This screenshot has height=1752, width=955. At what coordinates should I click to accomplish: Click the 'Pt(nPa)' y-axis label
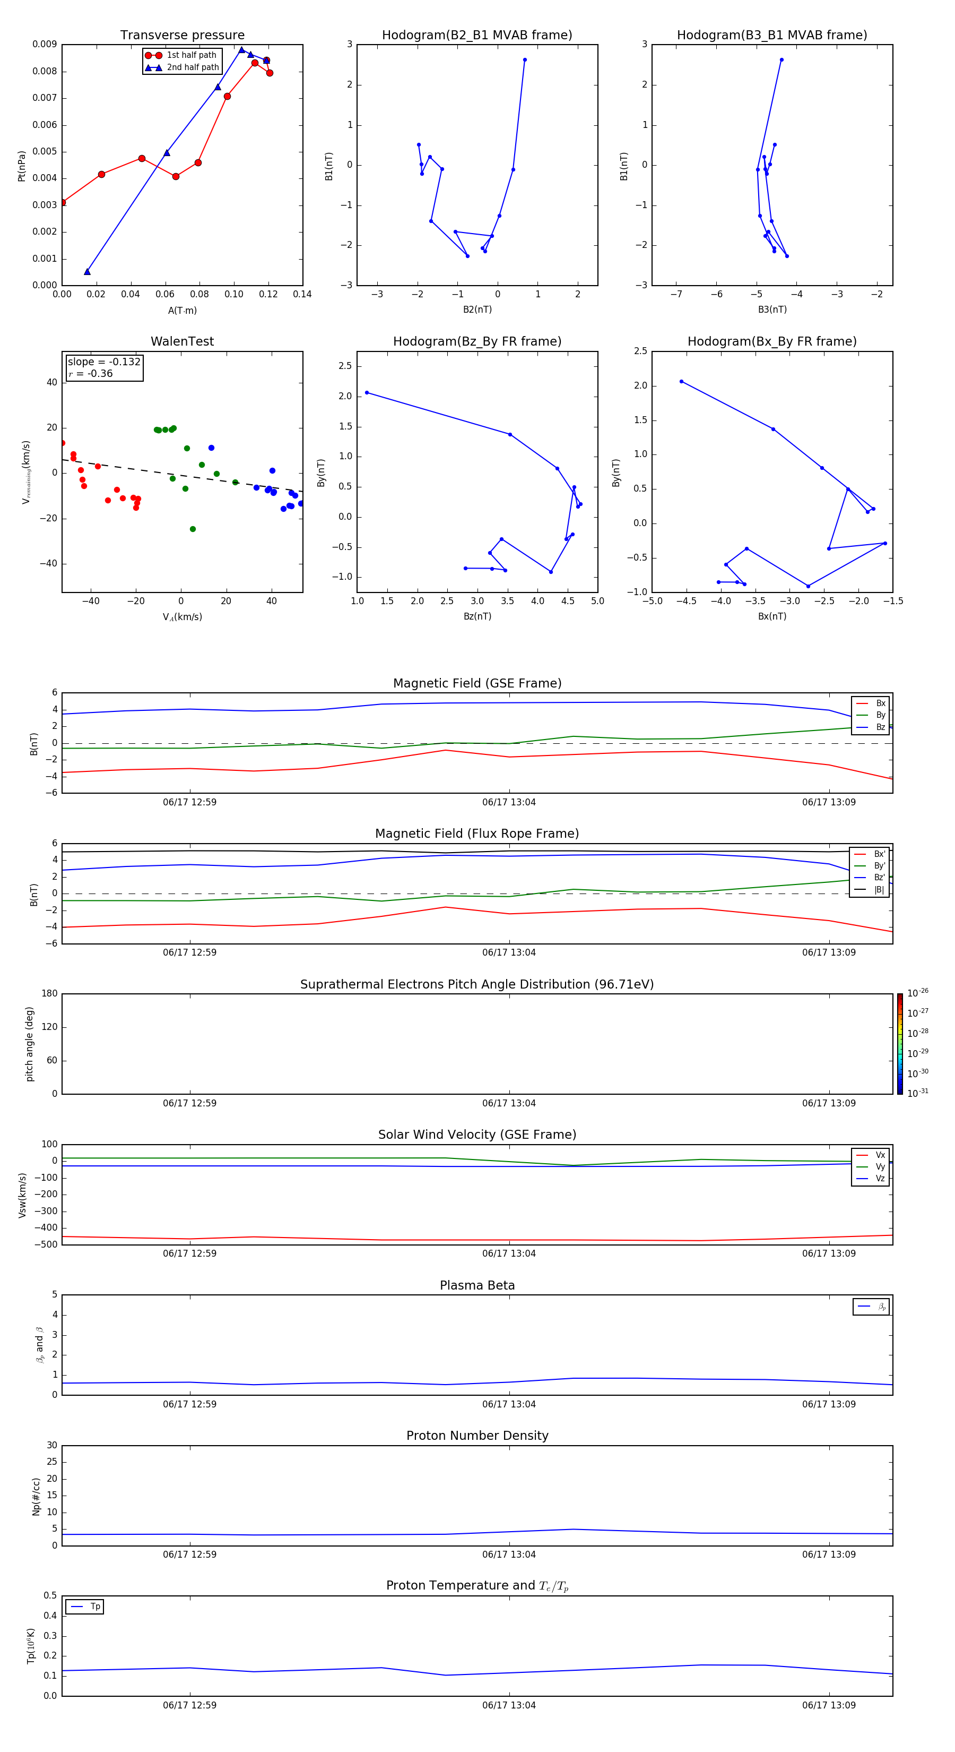coord(22,165)
